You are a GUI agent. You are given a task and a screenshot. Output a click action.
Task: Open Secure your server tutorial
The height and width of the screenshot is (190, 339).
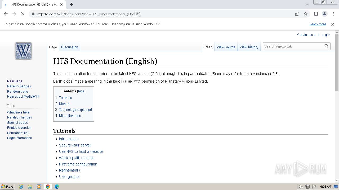pos(75,145)
